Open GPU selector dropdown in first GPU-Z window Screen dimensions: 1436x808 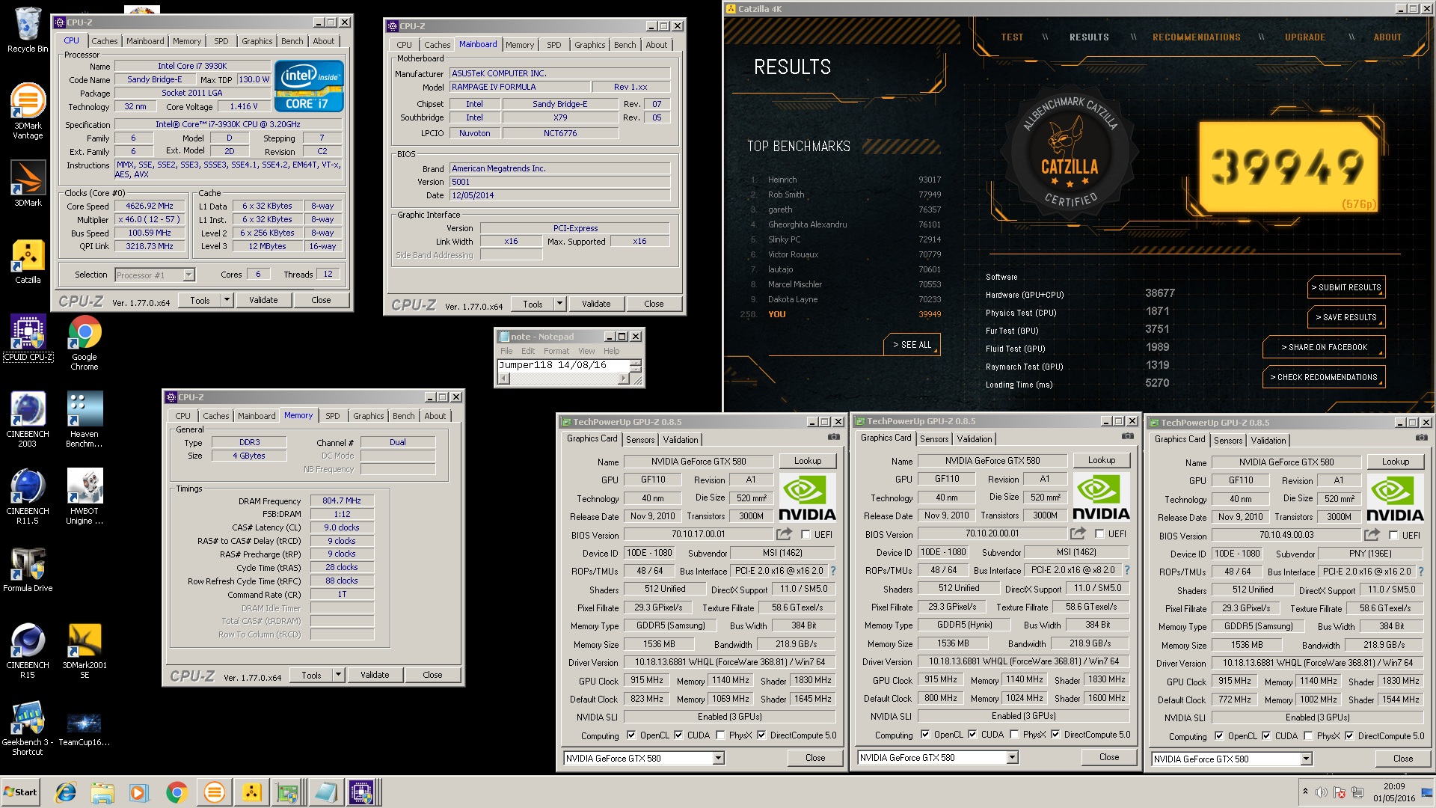pos(718,759)
